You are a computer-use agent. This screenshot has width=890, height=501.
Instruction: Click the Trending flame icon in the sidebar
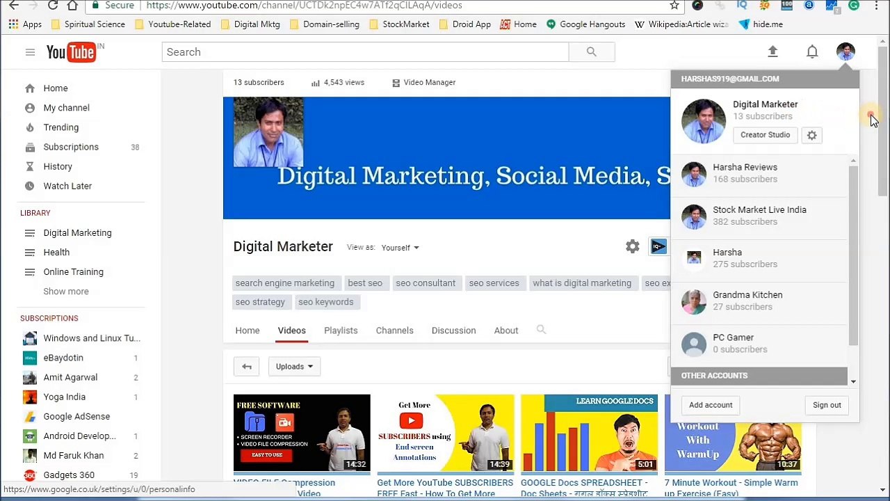tap(29, 127)
